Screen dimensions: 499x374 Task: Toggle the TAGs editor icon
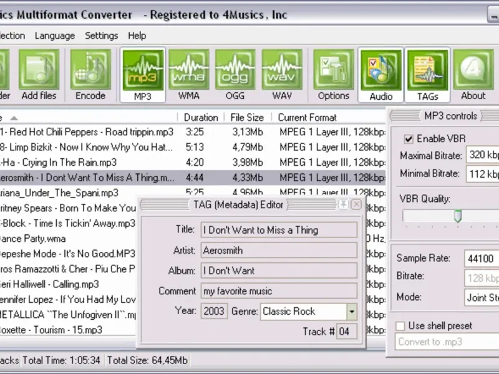[x=427, y=75]
